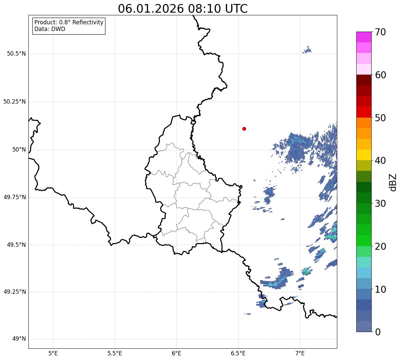Click the 49.25°N latitude label
This screenshot has width=401, height=360.
(x=14, y=292)
